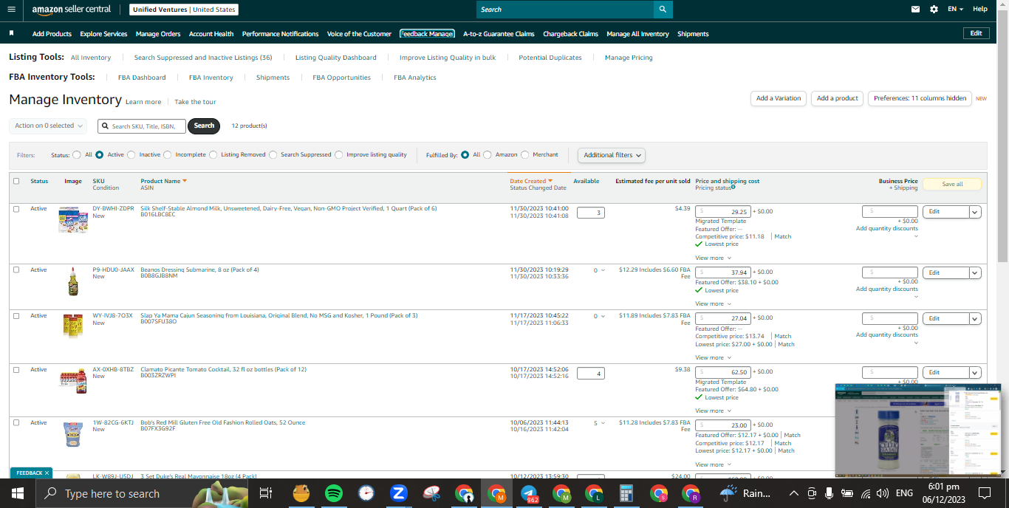
Task: Tick the select-all products checkbox
Action: [x=16, y=181]
